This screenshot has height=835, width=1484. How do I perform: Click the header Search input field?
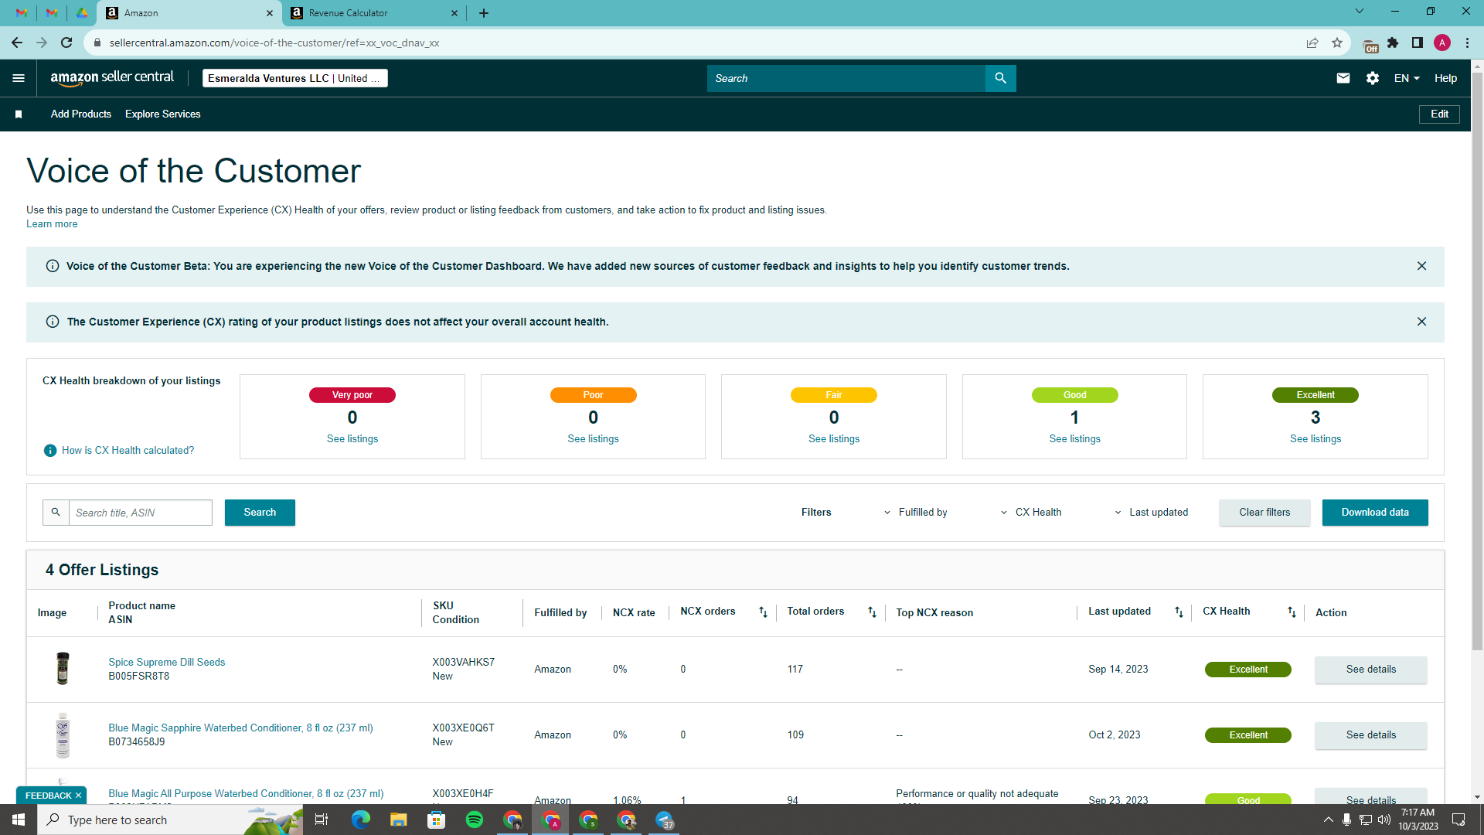click(846, 78)
